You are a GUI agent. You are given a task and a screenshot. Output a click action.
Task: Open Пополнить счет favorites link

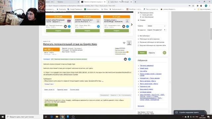click(145, 87)
